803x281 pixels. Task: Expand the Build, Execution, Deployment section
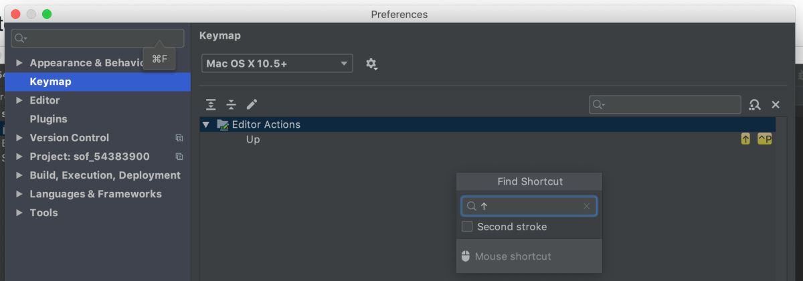(x=19, y=175)
